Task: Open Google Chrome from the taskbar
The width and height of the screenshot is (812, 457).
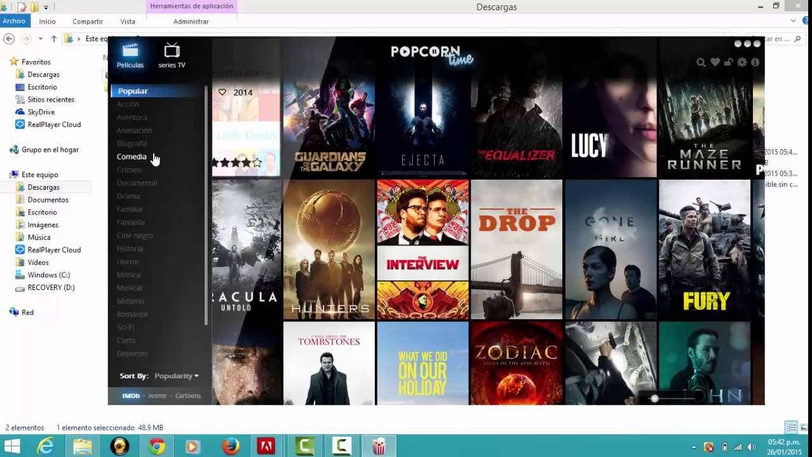Action: (x=156, y=446)
